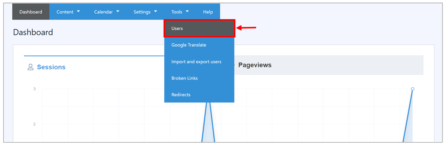Click the caret arrow beside Content
Viewport: 446px width, 145px height.
coord(78,11)
